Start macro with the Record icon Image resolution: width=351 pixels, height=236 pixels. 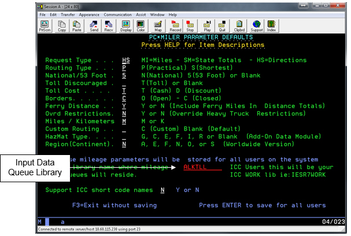[175, 26]
